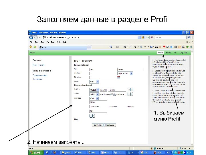Click the plus button under Riik field
The width and height of the screenshot is (206, 155).
93,116
